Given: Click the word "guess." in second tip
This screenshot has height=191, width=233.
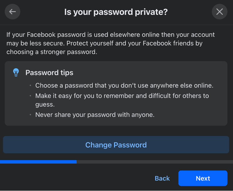Looking at the screenshot, I should tap(45, 105).
